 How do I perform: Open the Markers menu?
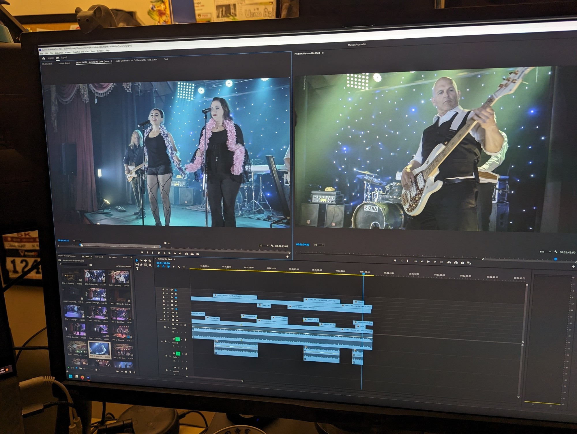pyautogui.click(x=68, y=52)
